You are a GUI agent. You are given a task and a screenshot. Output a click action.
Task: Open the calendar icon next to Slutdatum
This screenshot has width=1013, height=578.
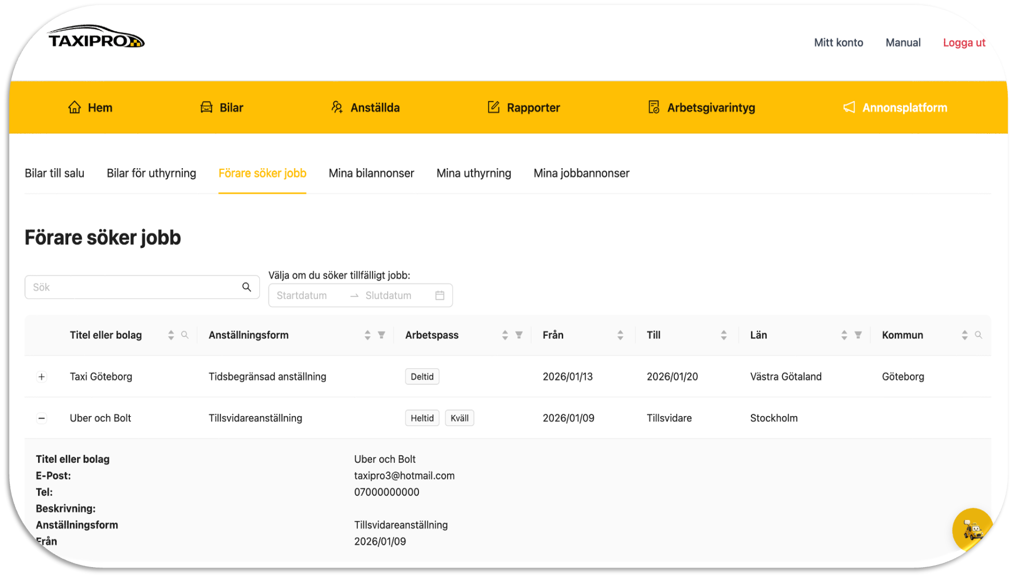[439, 295]
